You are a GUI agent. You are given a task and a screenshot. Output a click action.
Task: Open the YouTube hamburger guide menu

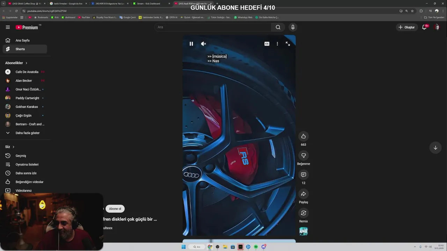(8, 27)
